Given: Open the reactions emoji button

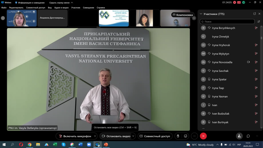Looking at the screenshot, I should 185,136.
